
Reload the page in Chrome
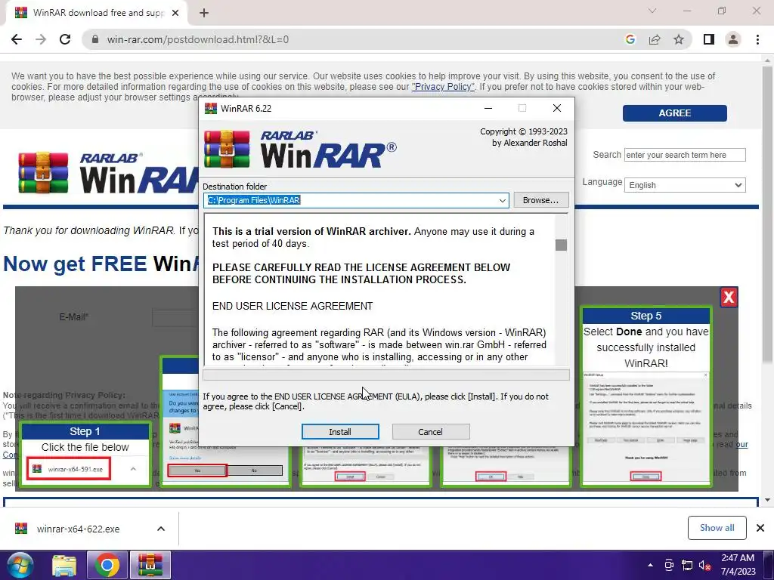65,39
